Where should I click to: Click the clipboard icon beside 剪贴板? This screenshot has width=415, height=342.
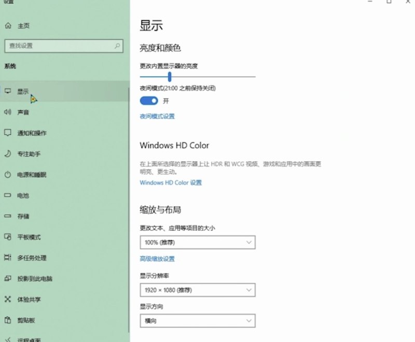(x=8, y=320)
